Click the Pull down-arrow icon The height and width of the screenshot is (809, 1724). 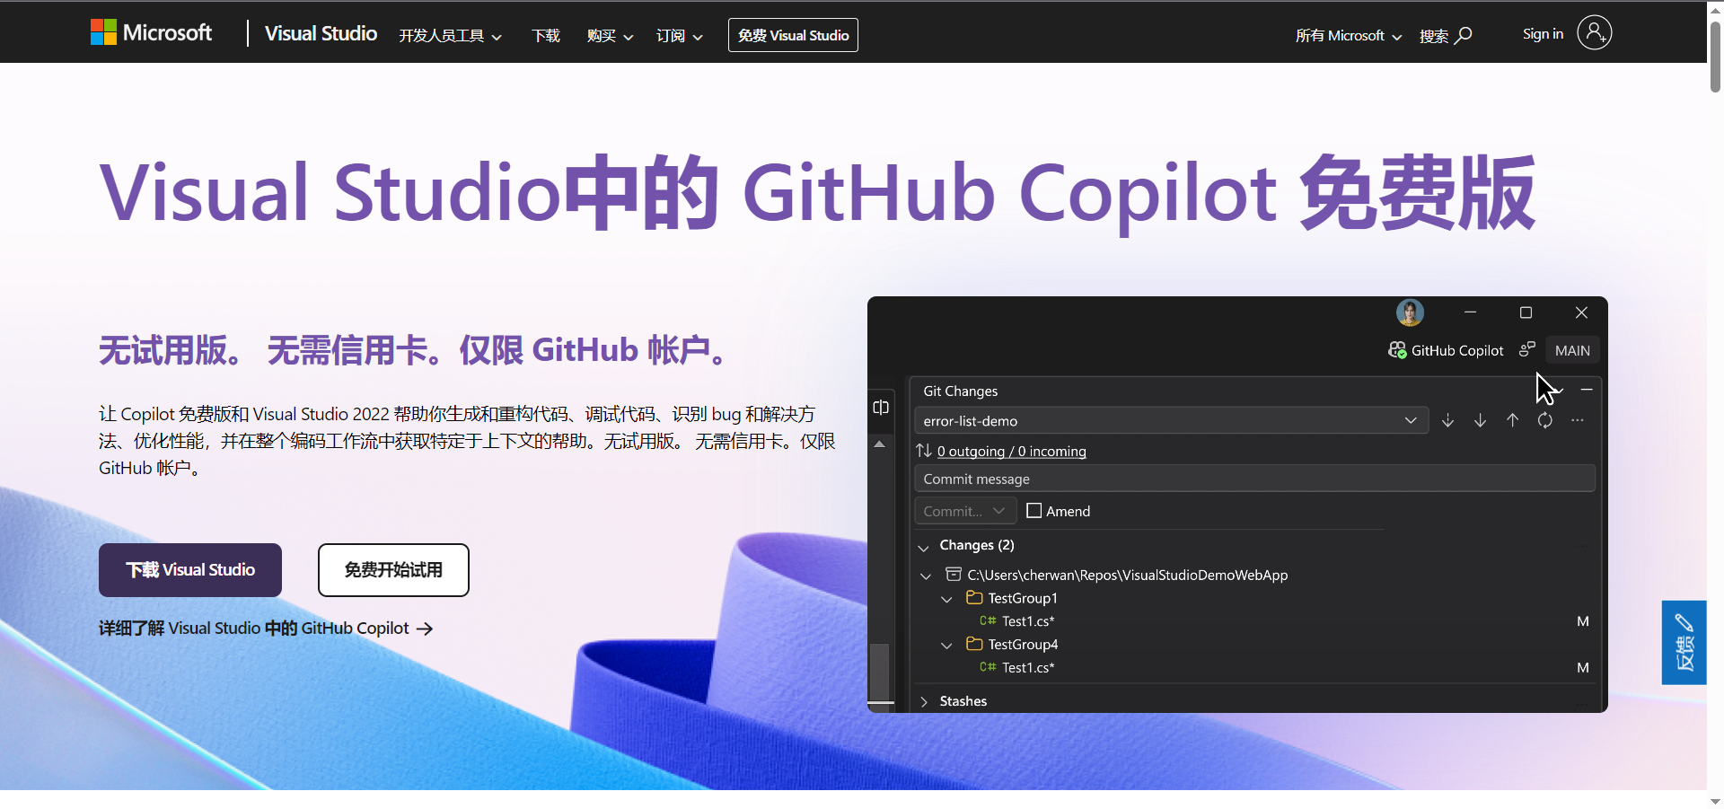pyautogui.click(x=1480, y=420)
